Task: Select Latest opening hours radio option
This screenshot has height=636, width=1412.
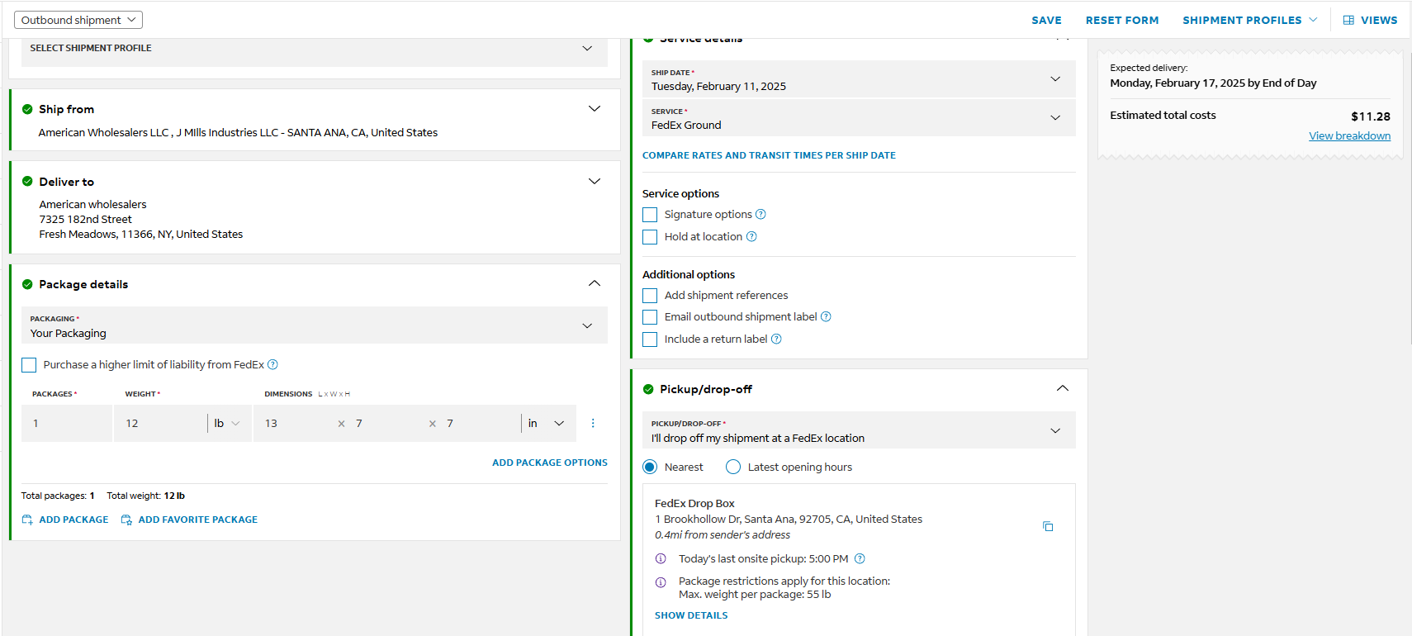Action: [x=733, y=467]
